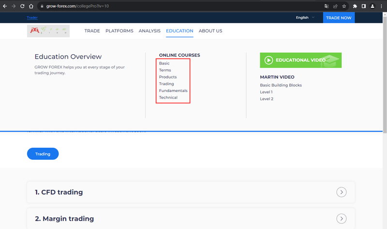Screen dimensions: 387x229
Task: Toggle the browser side panel icon
Action: click(x=364, y=6)
